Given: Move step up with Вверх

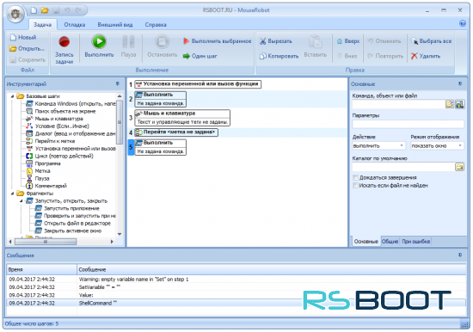Looking at the screenshot, I should [348, 41].
